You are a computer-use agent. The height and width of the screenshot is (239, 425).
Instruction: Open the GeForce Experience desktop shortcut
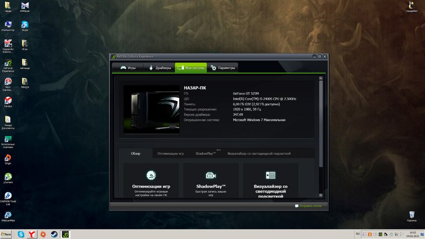[x=8, y=66]
